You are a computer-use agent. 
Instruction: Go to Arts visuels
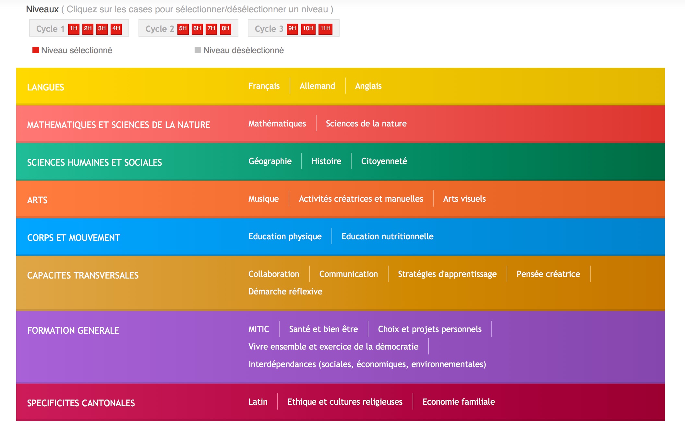pyautogui.click(x=464, y=199)
